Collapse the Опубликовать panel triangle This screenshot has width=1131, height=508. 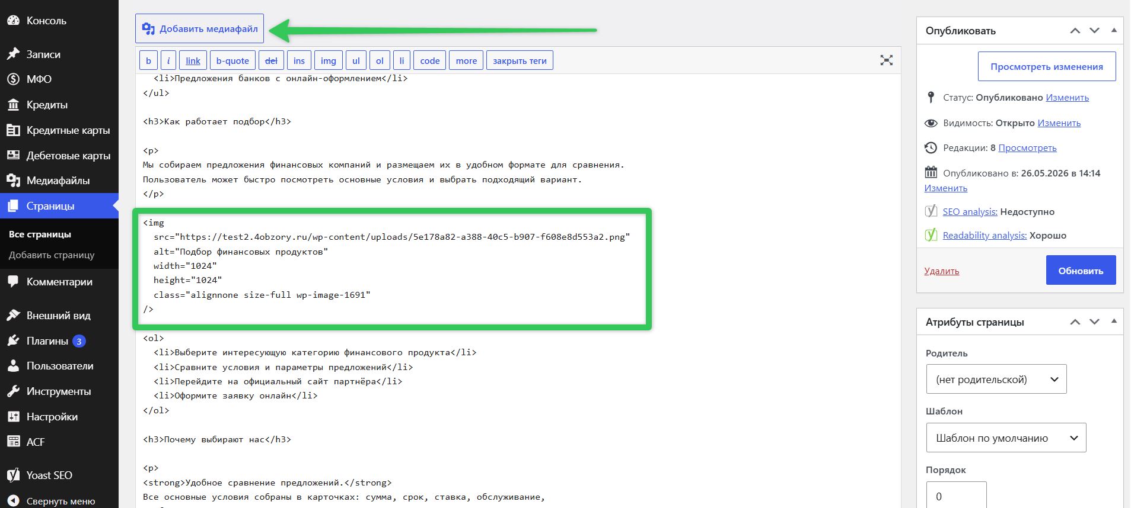1113,30
